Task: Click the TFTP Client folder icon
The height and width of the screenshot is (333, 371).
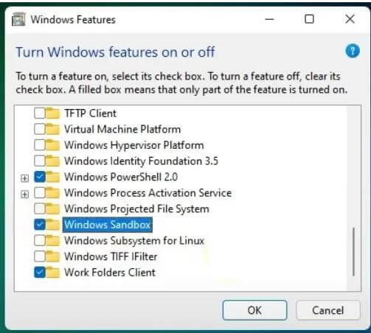Action: [x=52, y=113]
